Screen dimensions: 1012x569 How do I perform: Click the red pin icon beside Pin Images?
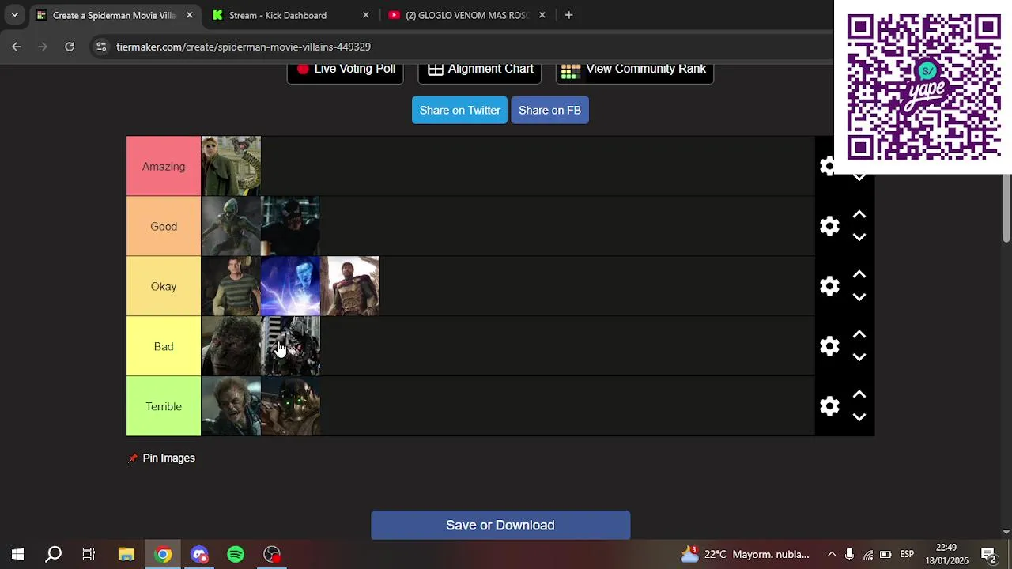click(133, 458)
